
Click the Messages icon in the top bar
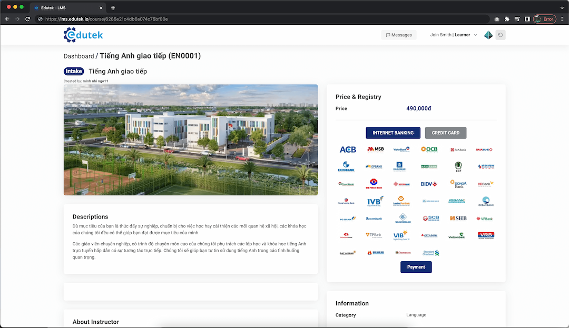(x=398, y=35)
